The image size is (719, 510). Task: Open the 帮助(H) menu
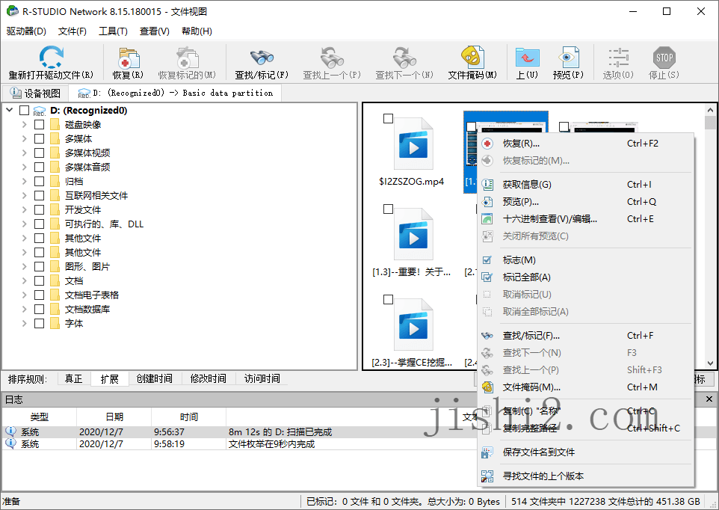click(197, 31)
